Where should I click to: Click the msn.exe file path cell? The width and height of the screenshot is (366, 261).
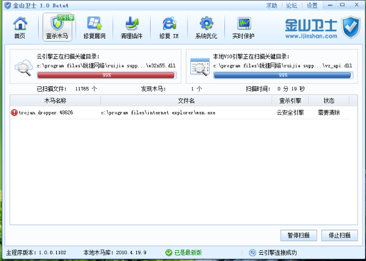pyautogui.click(x=158, y=113)
